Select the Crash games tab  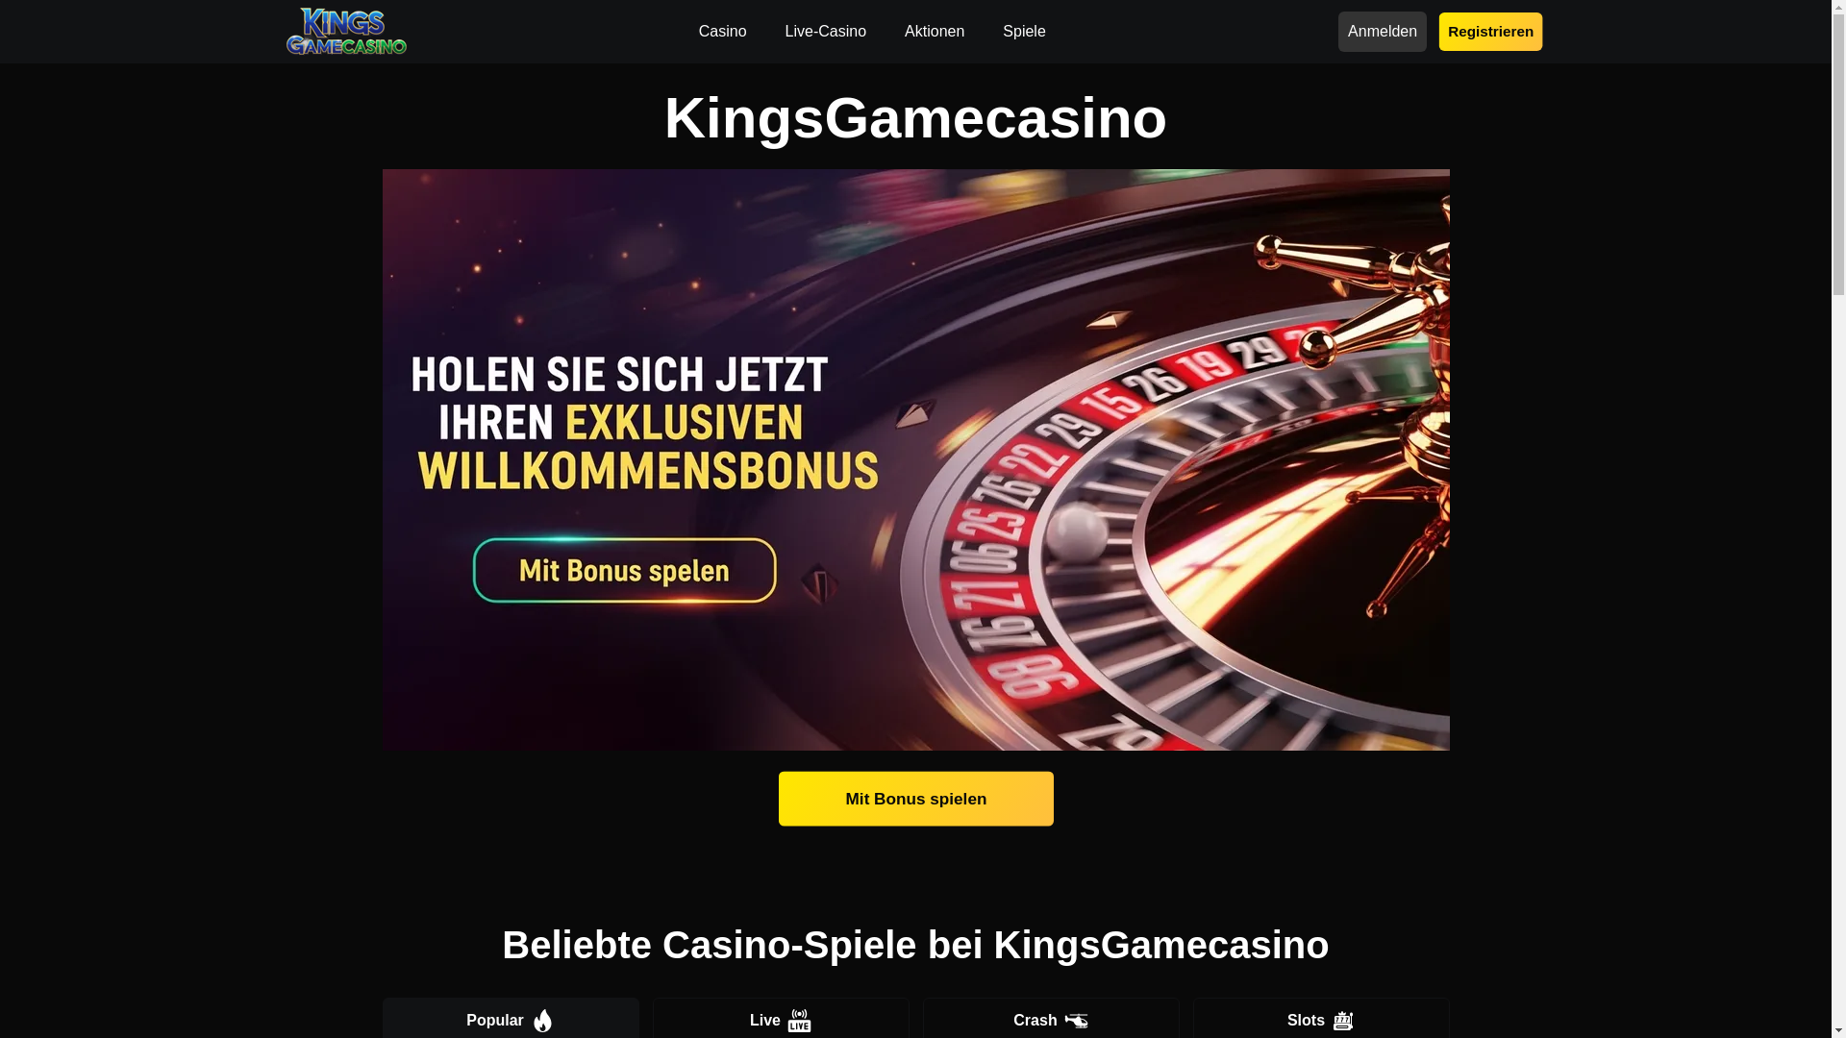(1051, 1019)
